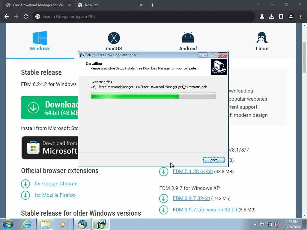Click the installer computer graphic icon

[x=219, y=67]
